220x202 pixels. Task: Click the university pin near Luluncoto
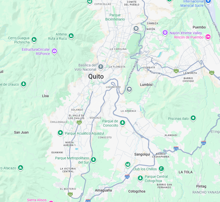(129, 89)
